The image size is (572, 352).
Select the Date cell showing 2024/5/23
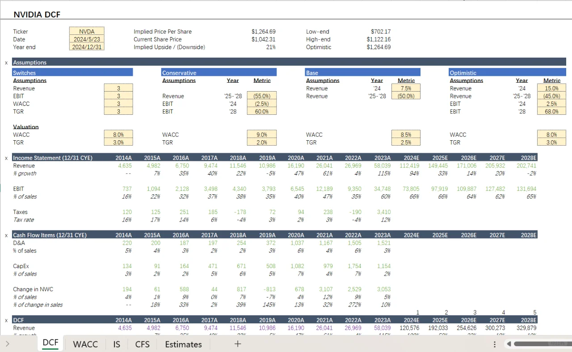click(87, 39)
